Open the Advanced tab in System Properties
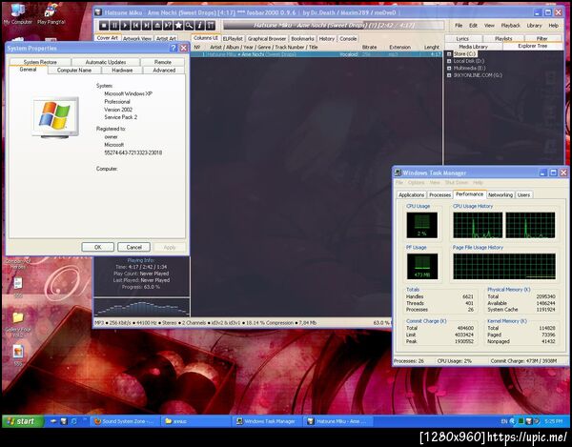 pos(164,70)
